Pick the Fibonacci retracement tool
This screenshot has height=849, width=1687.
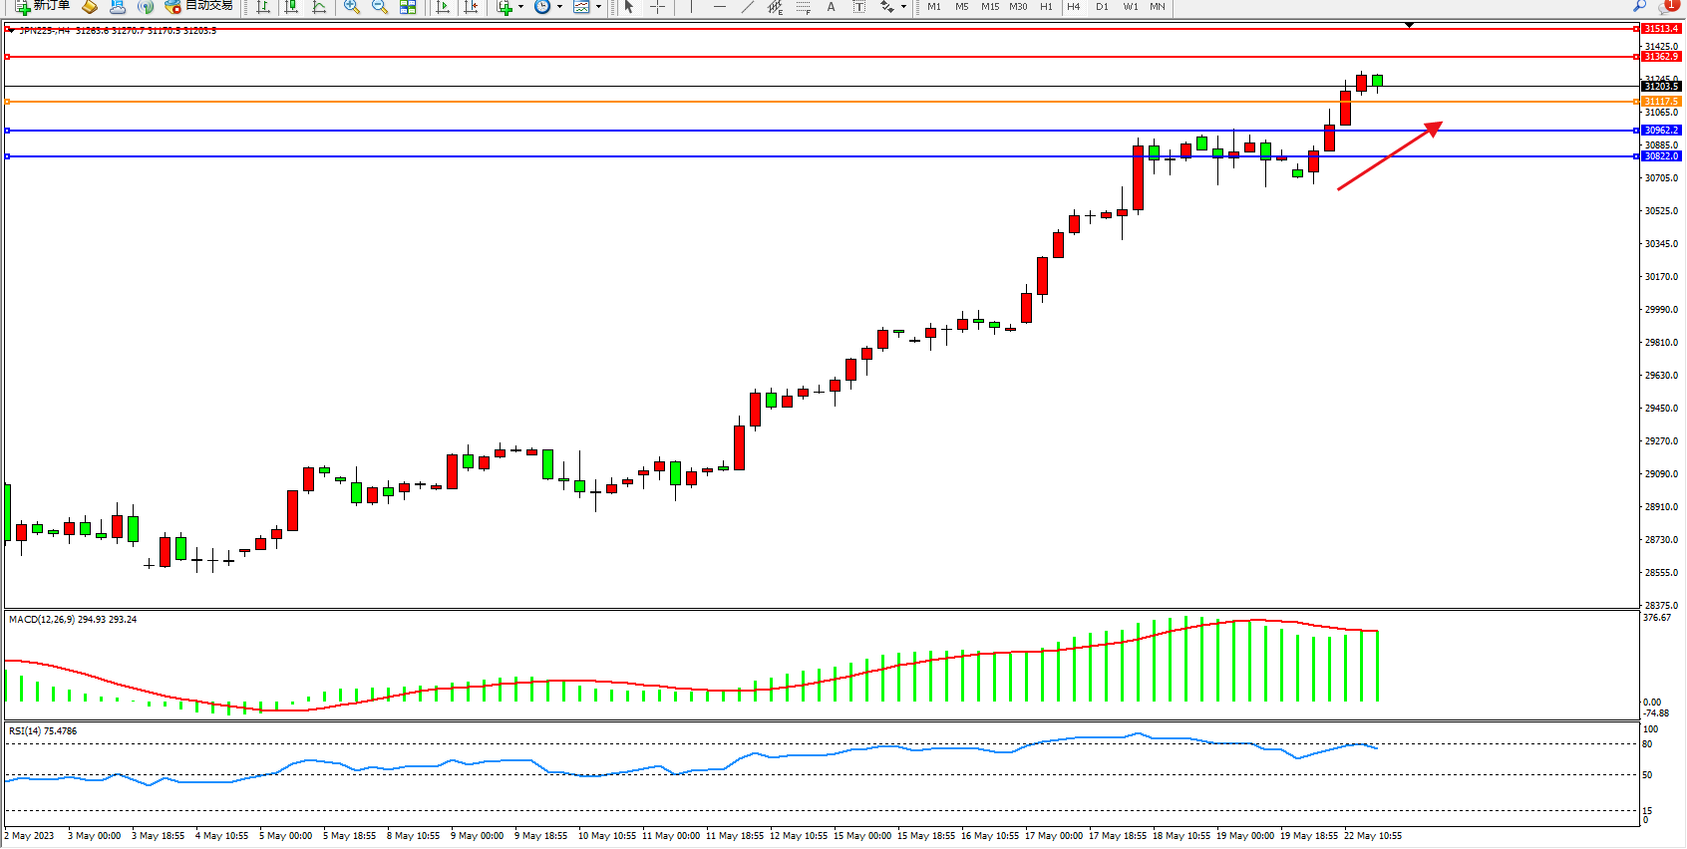(803, 7)
